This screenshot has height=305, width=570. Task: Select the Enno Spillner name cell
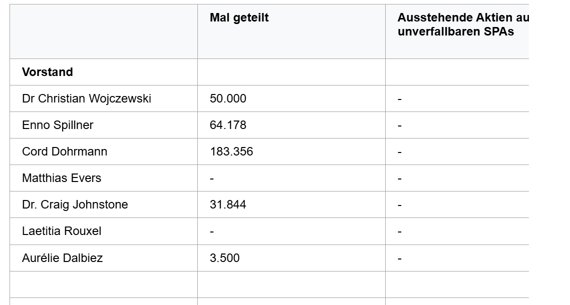(x=58, y=125)
